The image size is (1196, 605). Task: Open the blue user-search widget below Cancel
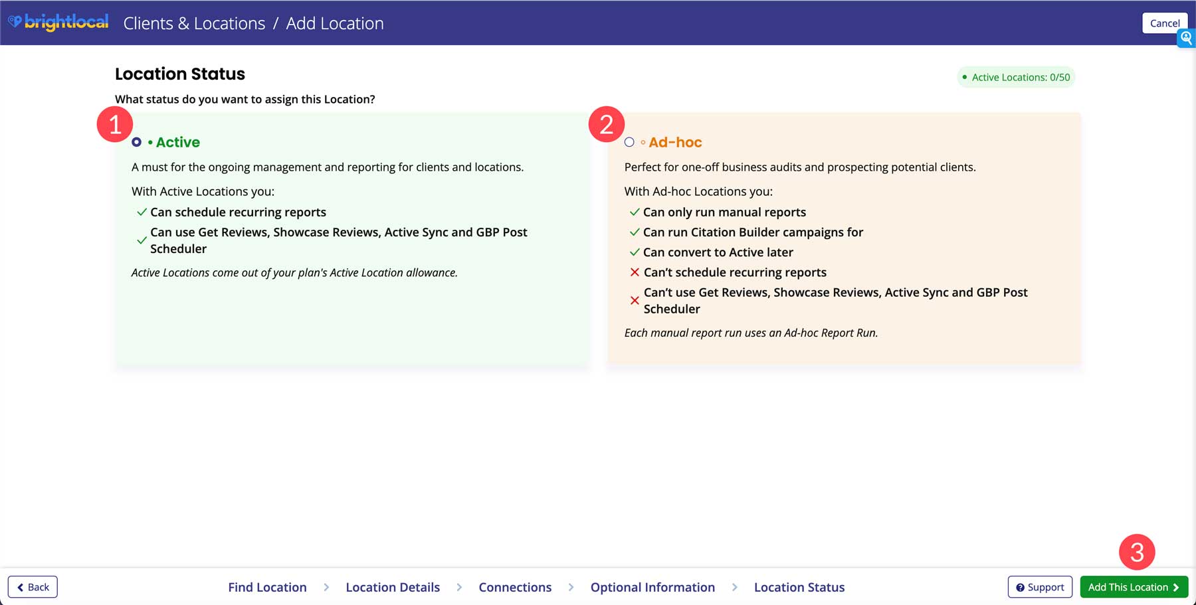point(1187,39)
